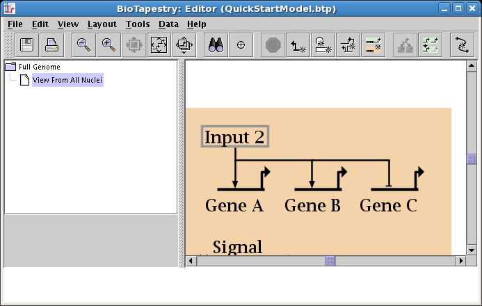Click the horizontal scrollbar thumb
The height and width of the screenshot is (306, 482).
pyautogui.click(x=331, y=261)
